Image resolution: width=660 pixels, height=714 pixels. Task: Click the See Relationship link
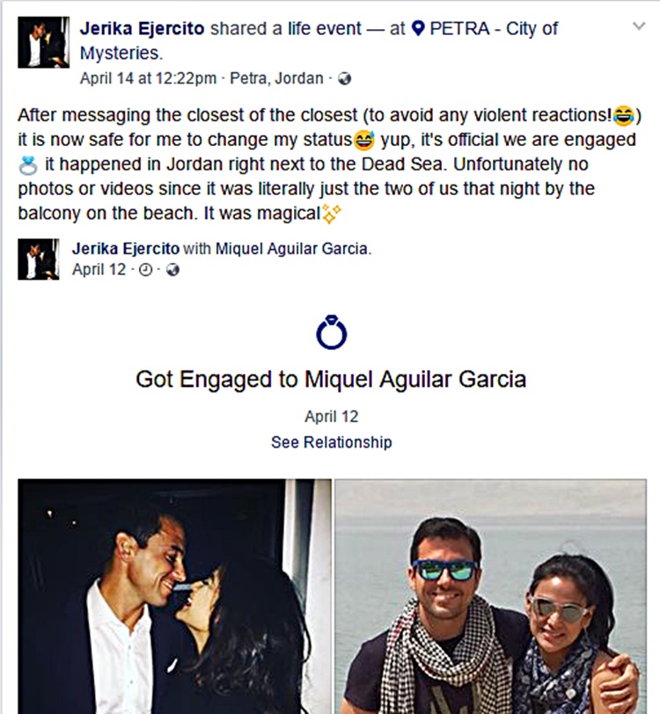tap(332, 442)
